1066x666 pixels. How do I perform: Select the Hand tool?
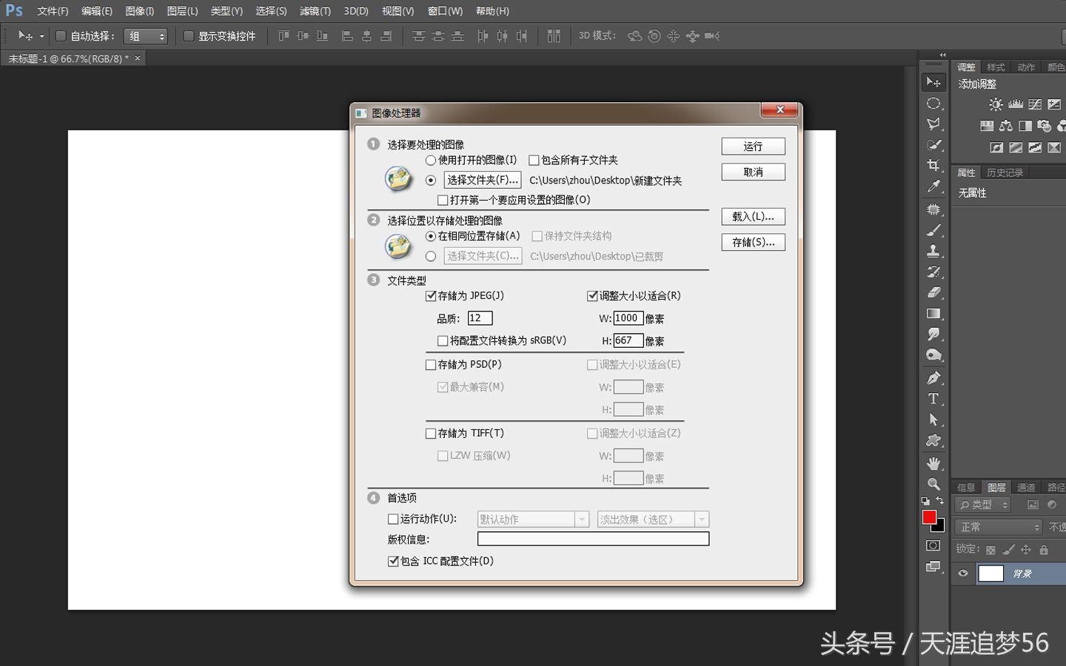933,463
